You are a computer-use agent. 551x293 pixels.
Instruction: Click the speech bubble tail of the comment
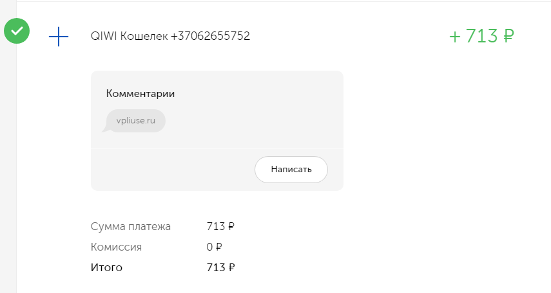click(x=106, y=129)
